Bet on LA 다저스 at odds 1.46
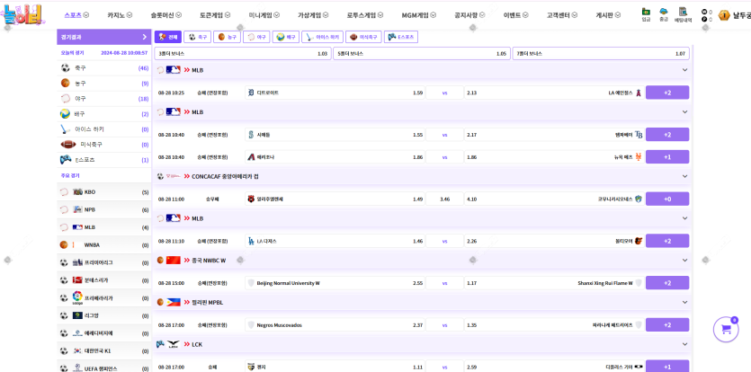This screenshot has height=372, width=751. pos(335,241)
